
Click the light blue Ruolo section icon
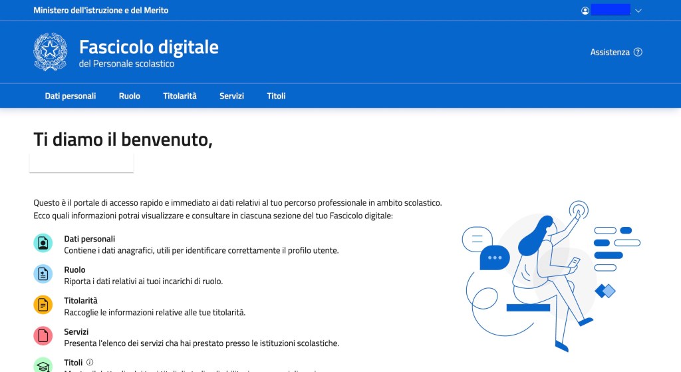(43, 274)
